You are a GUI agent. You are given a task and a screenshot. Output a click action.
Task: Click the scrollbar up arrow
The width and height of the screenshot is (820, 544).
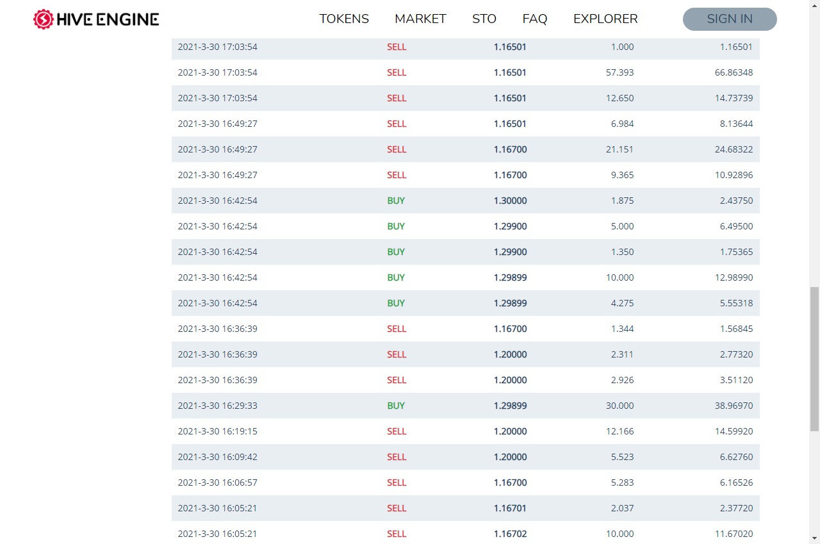814,5
